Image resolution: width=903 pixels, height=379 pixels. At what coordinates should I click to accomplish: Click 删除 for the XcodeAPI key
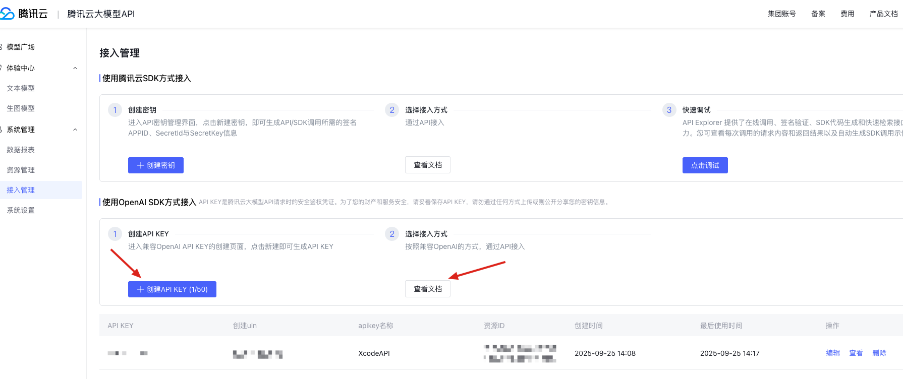pos(879,353)
